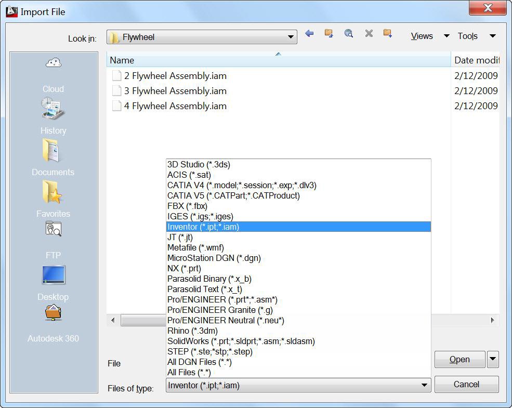Click the Cancel button
Viewport: 512px width, 408px height.
pos(466,384)
